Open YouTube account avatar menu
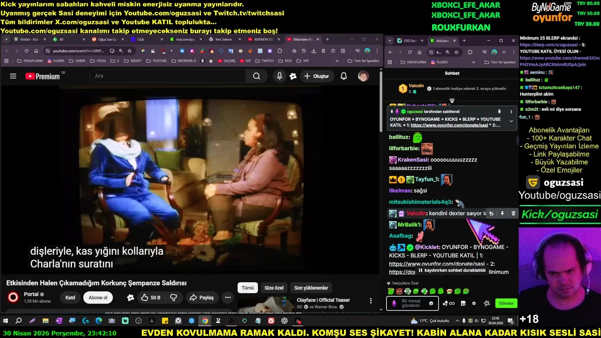Image resolution: width=601 pixels, height=338 pixels. pyautogui.click(x=363, y=76)
